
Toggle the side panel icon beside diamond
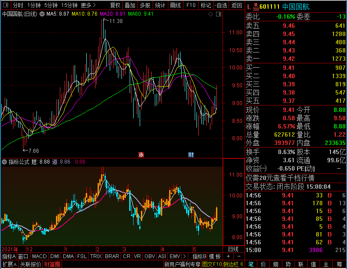[x=219, y=14]
